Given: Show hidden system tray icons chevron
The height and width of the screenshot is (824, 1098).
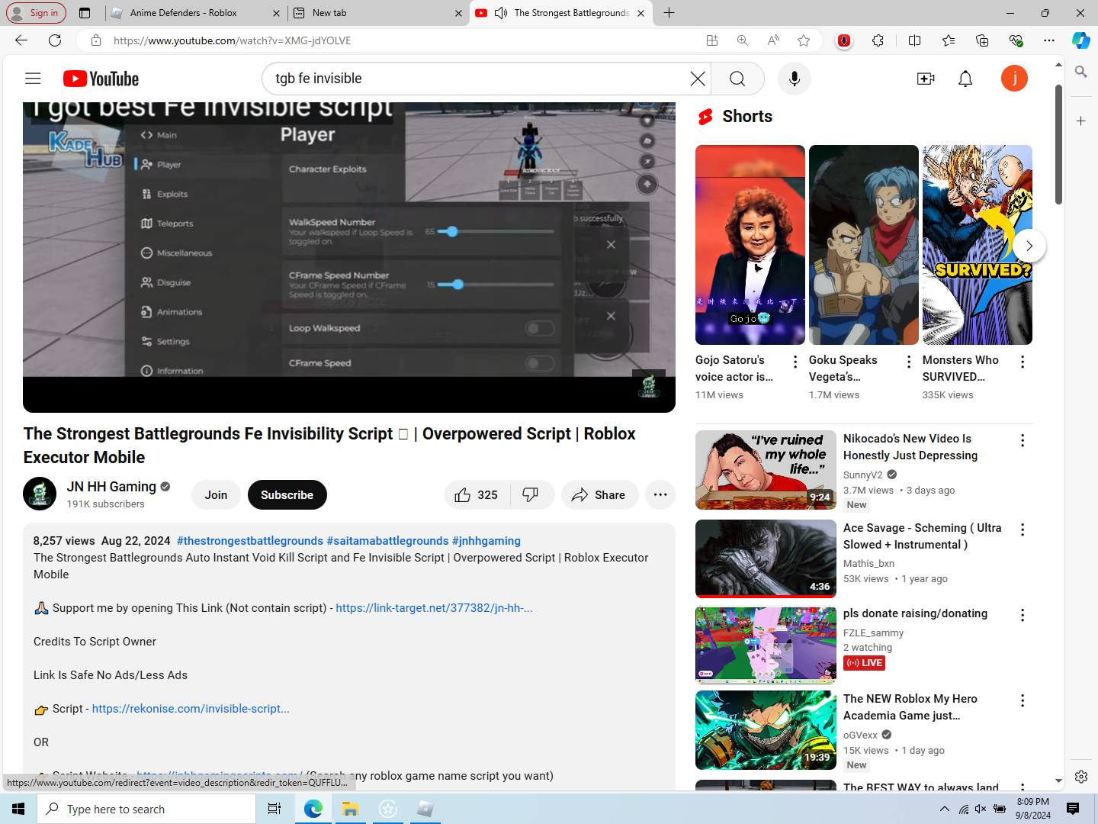Looking at the screenshot, I should (945, 809).
